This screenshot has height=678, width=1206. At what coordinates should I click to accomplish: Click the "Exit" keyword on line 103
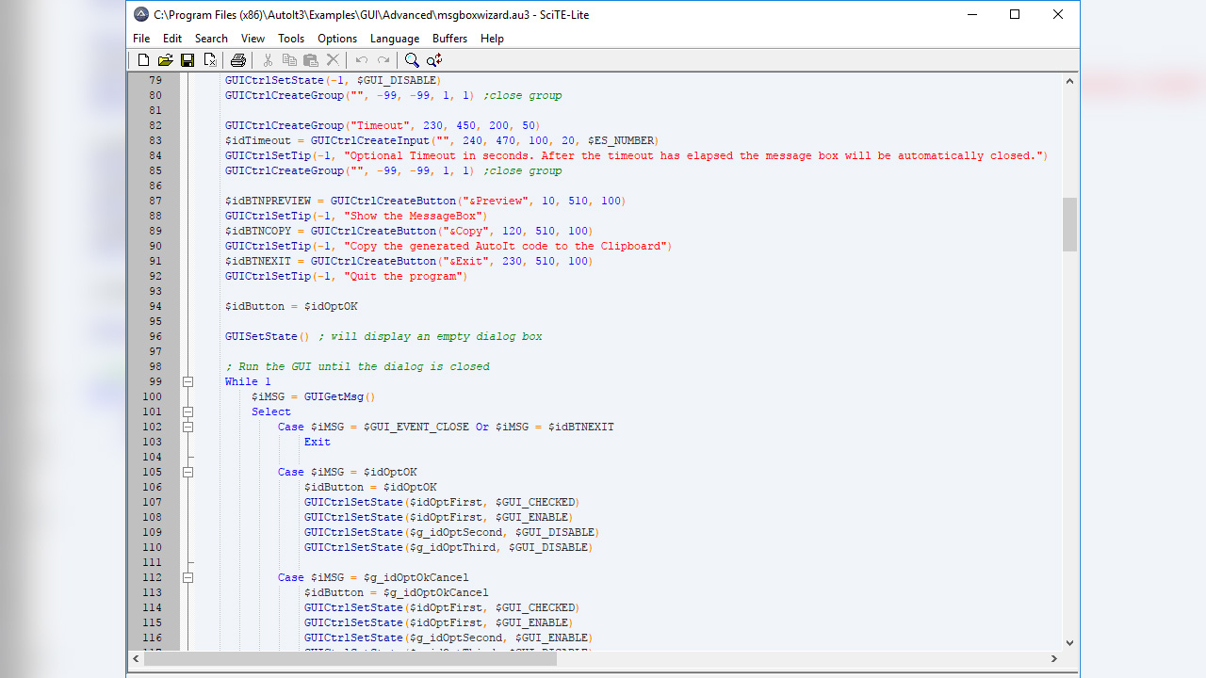[318, 442]
